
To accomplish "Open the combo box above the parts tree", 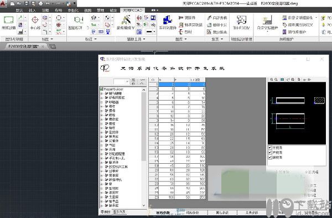I will click(121, 81).
